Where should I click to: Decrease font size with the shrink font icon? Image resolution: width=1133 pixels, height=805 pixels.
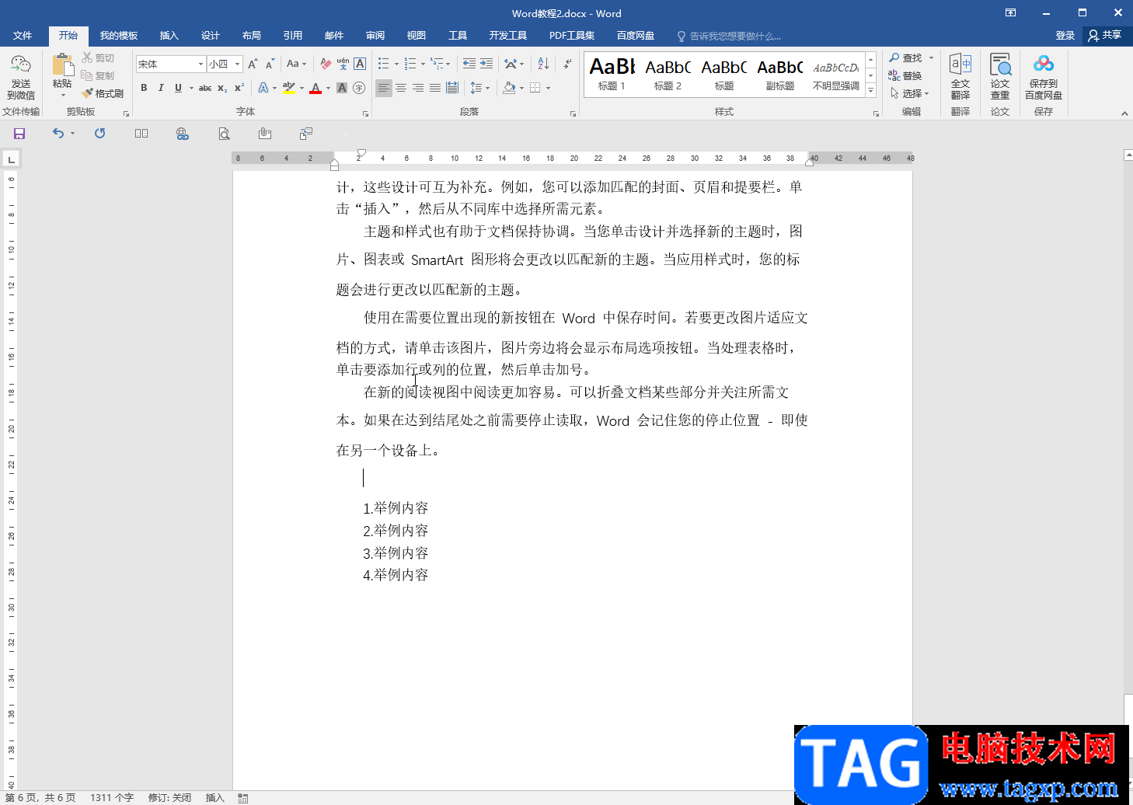coord(270,64)
